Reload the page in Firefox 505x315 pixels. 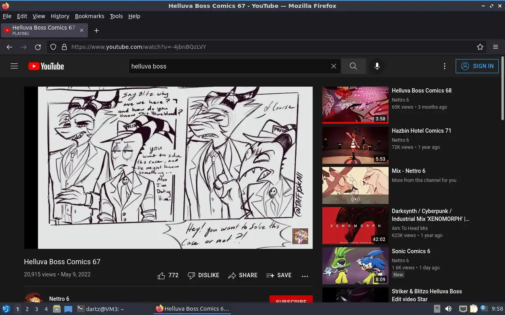point(38,47)
